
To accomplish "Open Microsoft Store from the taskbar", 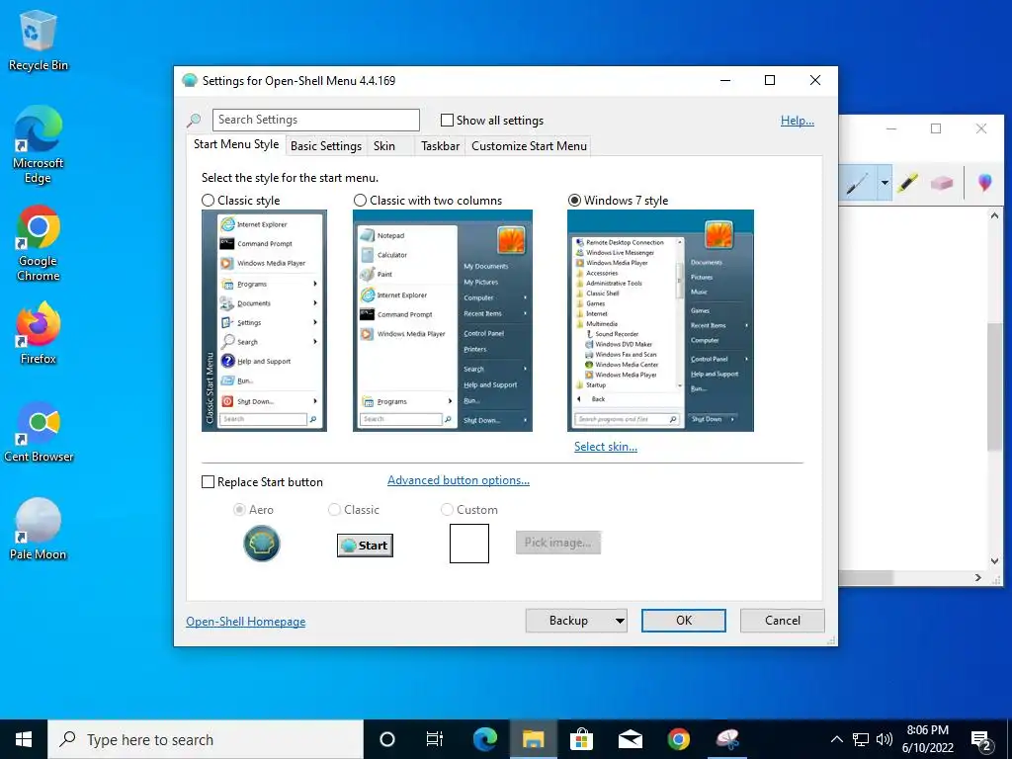I will pyautogui.click(x=581, y=739).
